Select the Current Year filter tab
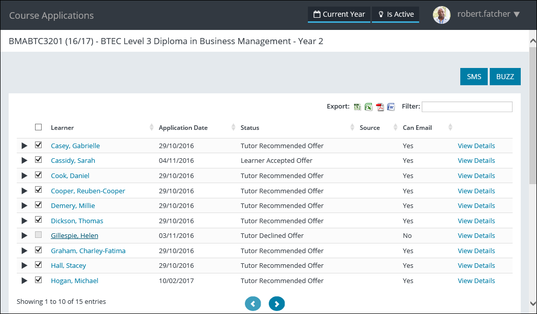 coord(339,14)
